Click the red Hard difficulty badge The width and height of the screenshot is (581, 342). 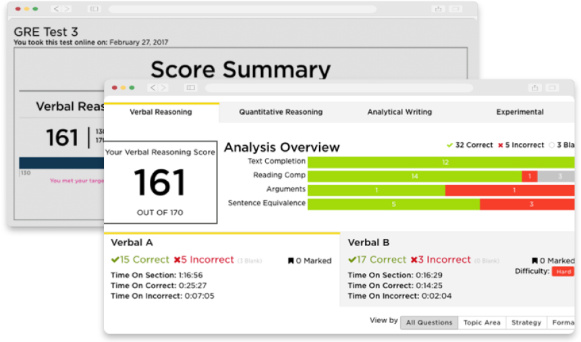coord(563,271)
